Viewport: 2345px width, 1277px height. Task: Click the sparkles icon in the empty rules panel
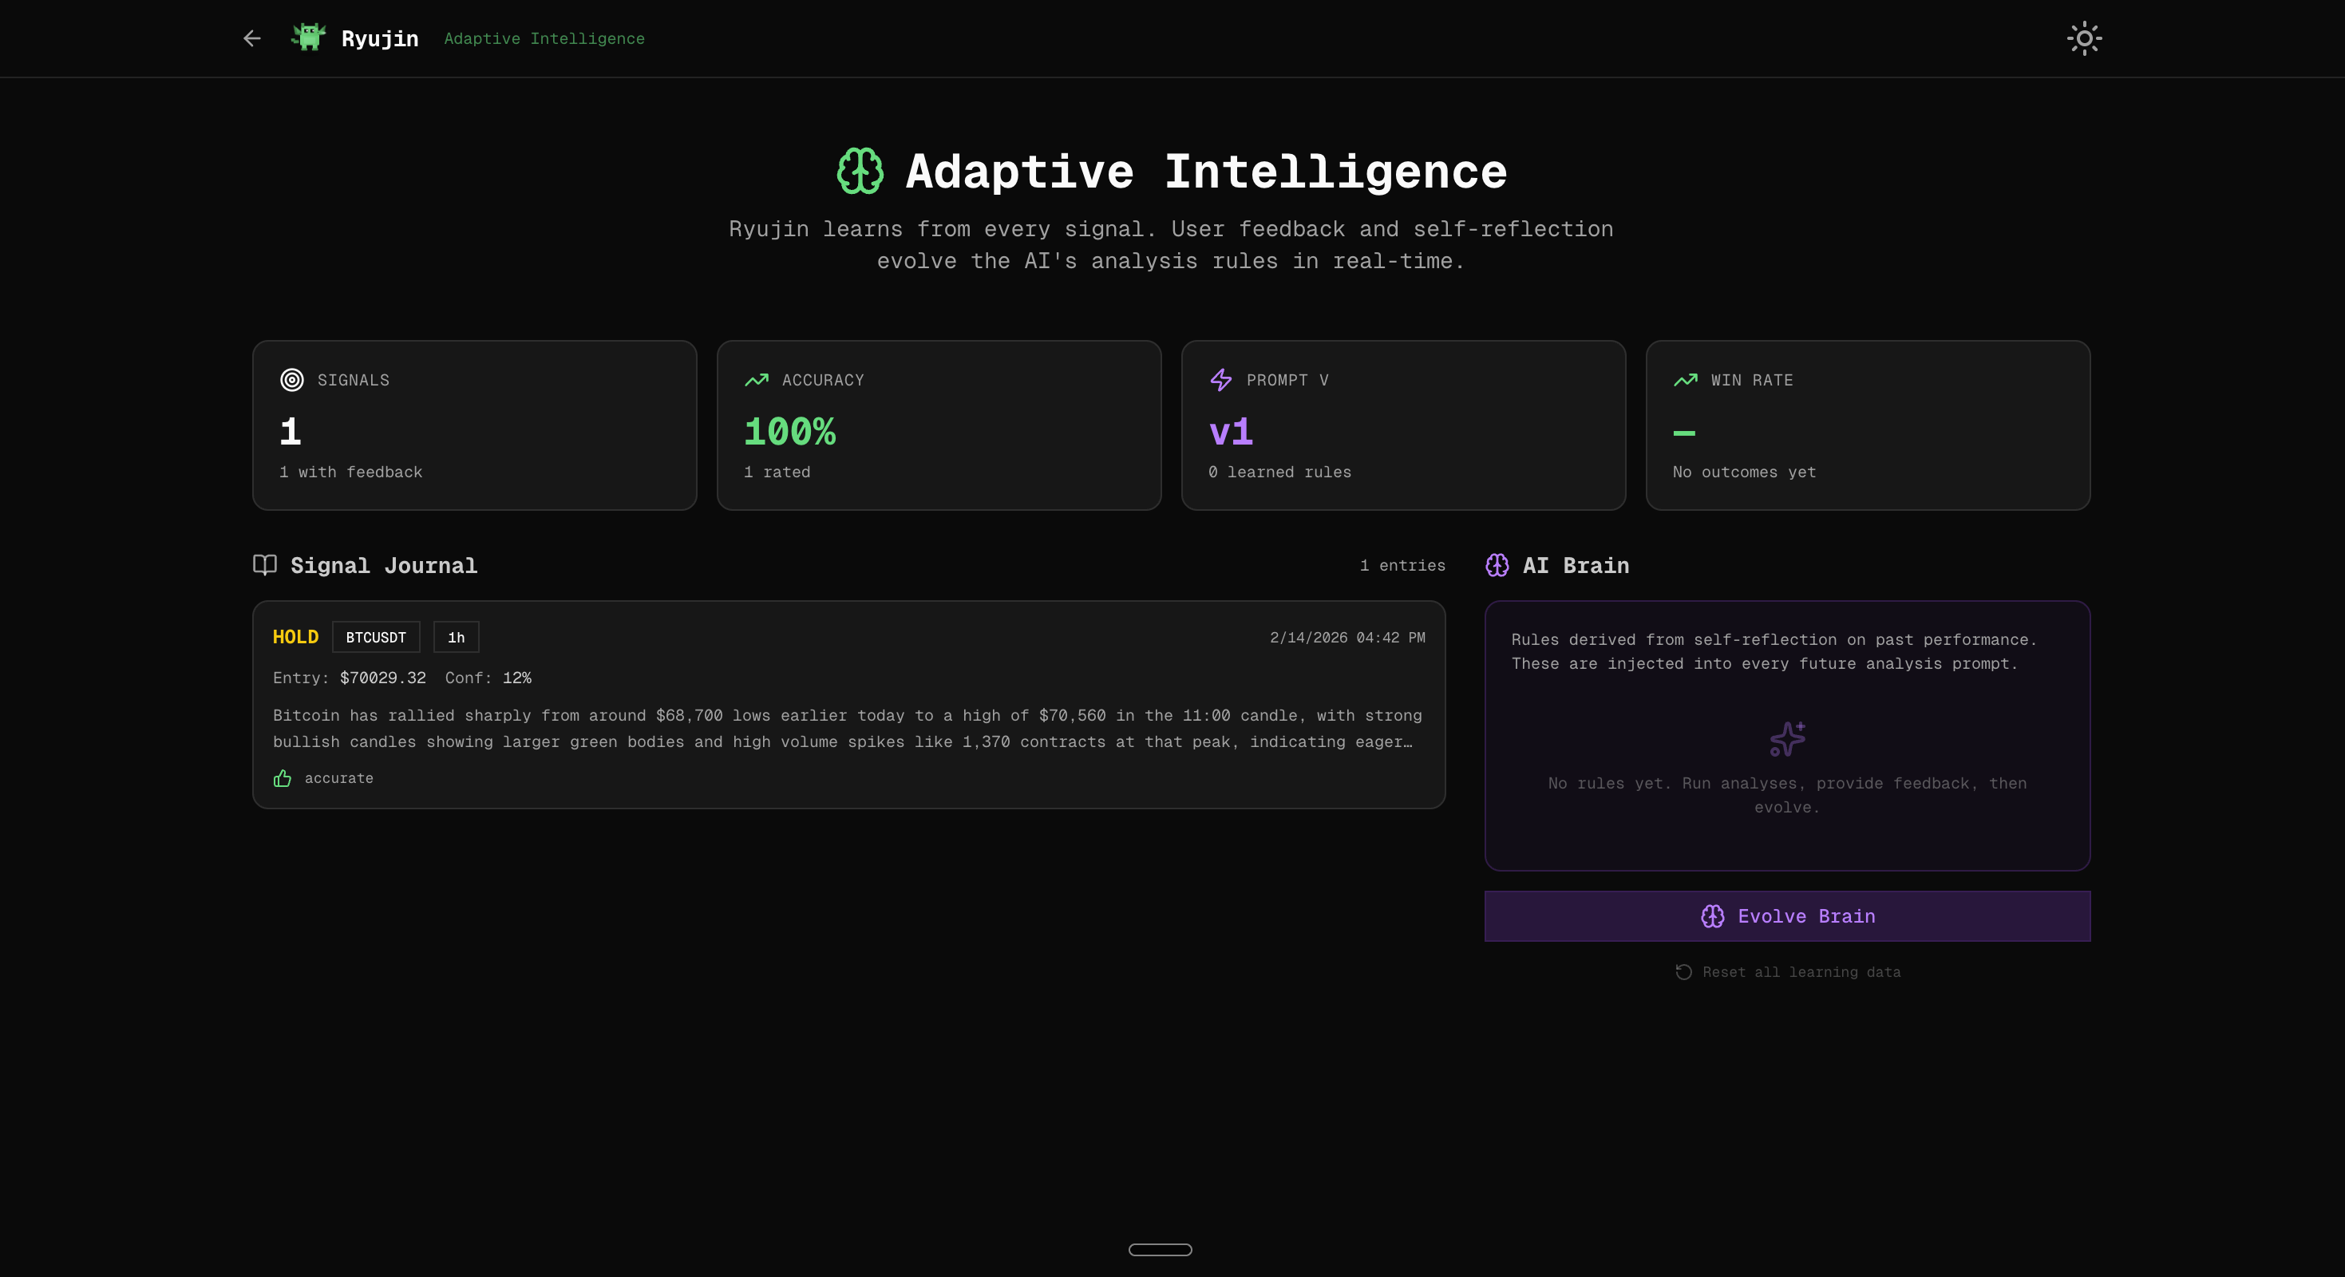tap(1787, 739)
